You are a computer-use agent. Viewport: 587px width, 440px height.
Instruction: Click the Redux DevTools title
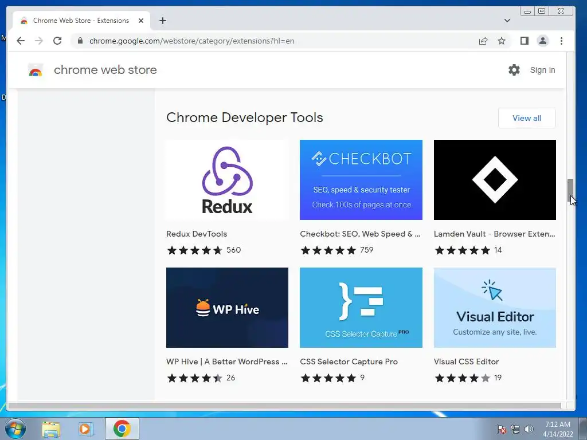click(197, 234)
